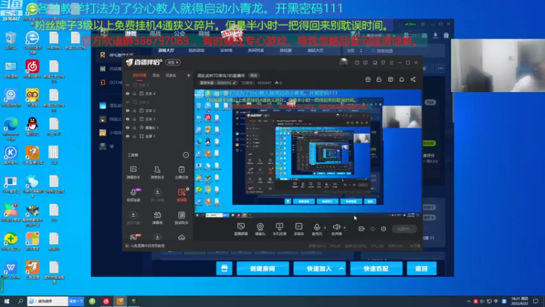Add a new scene with plus icon
Screen dimensions: 545x307
point(189,75)
